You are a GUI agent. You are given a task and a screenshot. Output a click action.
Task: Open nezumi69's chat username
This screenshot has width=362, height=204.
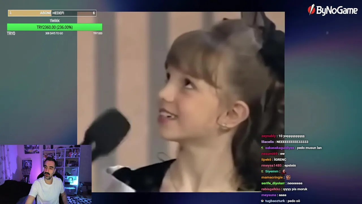(x=269, y=154)
